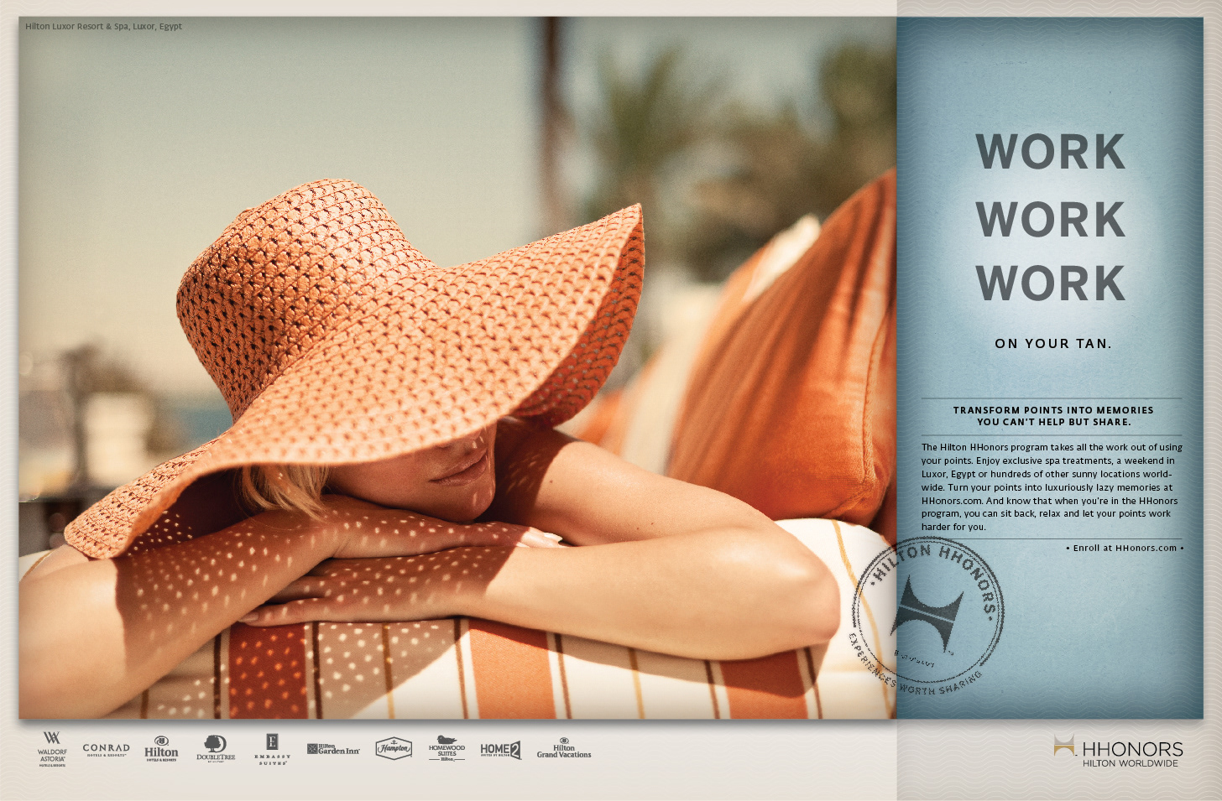Viewport: 1222px width, 801px height.
Task: Click the Homewood Suites duck logo
Action: tap(446, 748)
